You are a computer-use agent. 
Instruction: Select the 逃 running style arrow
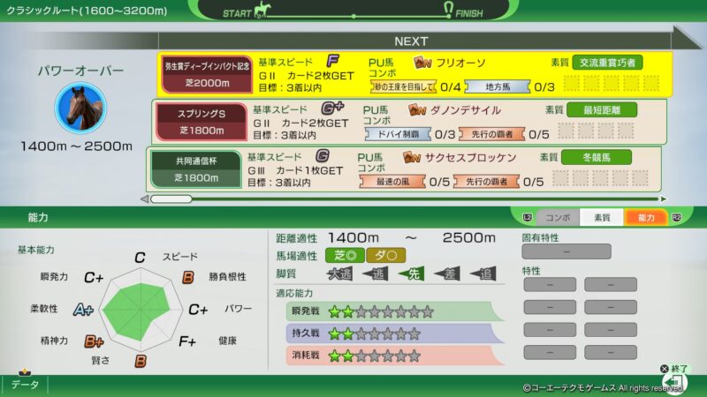(376, 273)
